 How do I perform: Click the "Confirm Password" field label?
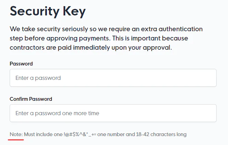tap(31, 99)
